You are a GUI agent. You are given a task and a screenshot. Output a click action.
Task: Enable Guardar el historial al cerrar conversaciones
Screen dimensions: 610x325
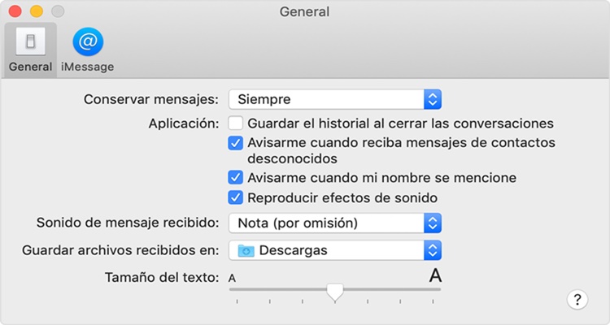pyautogui.click(x=236, y=123)
